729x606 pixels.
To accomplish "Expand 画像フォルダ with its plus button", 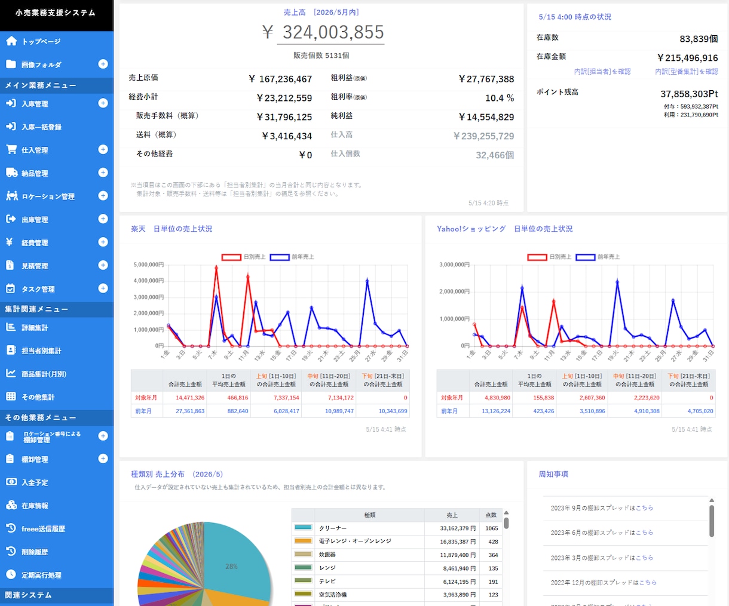I will coord(103,64).
